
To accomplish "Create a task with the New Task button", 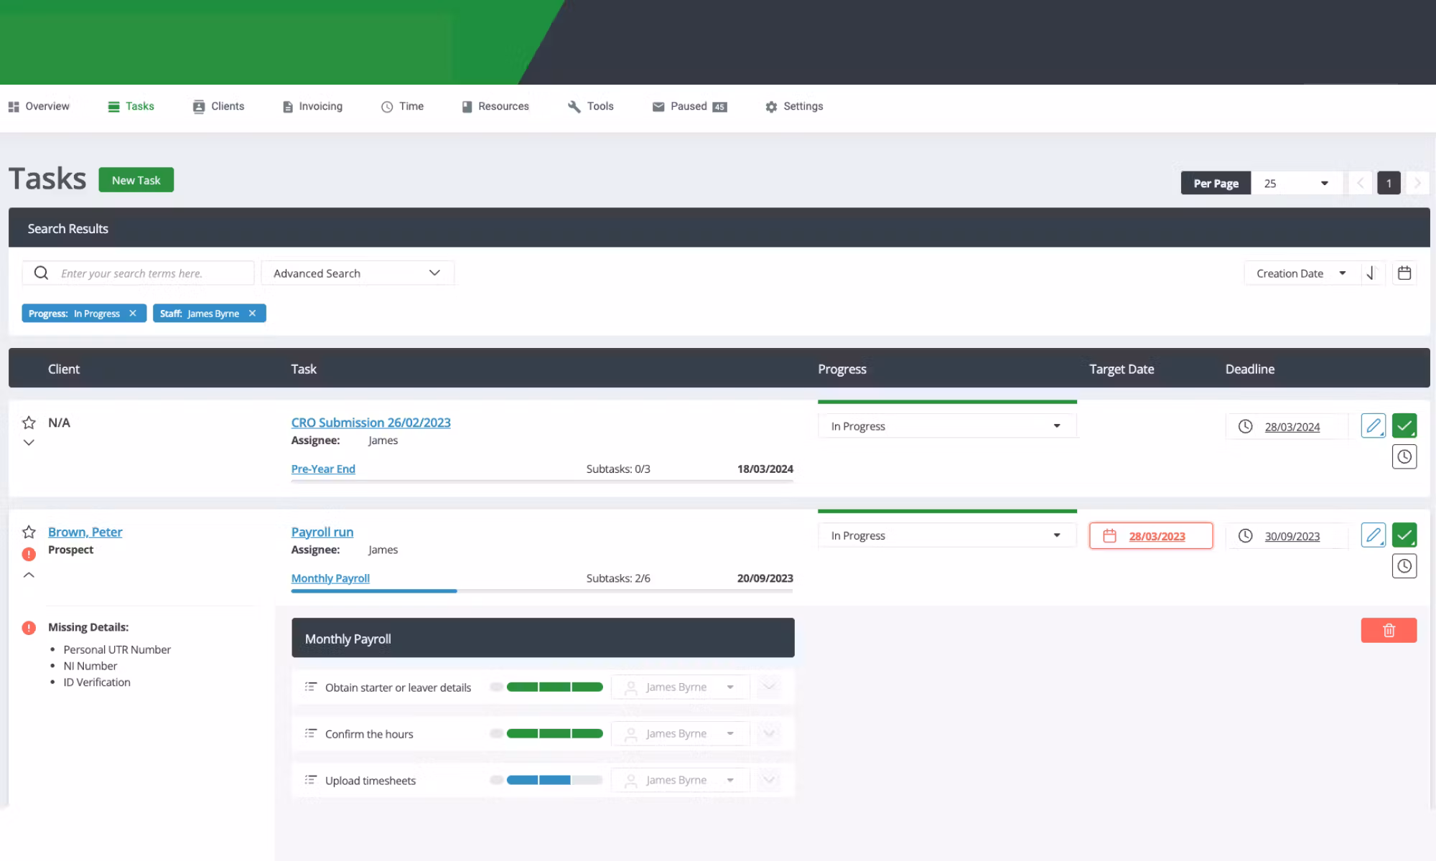I will (136, 179).
